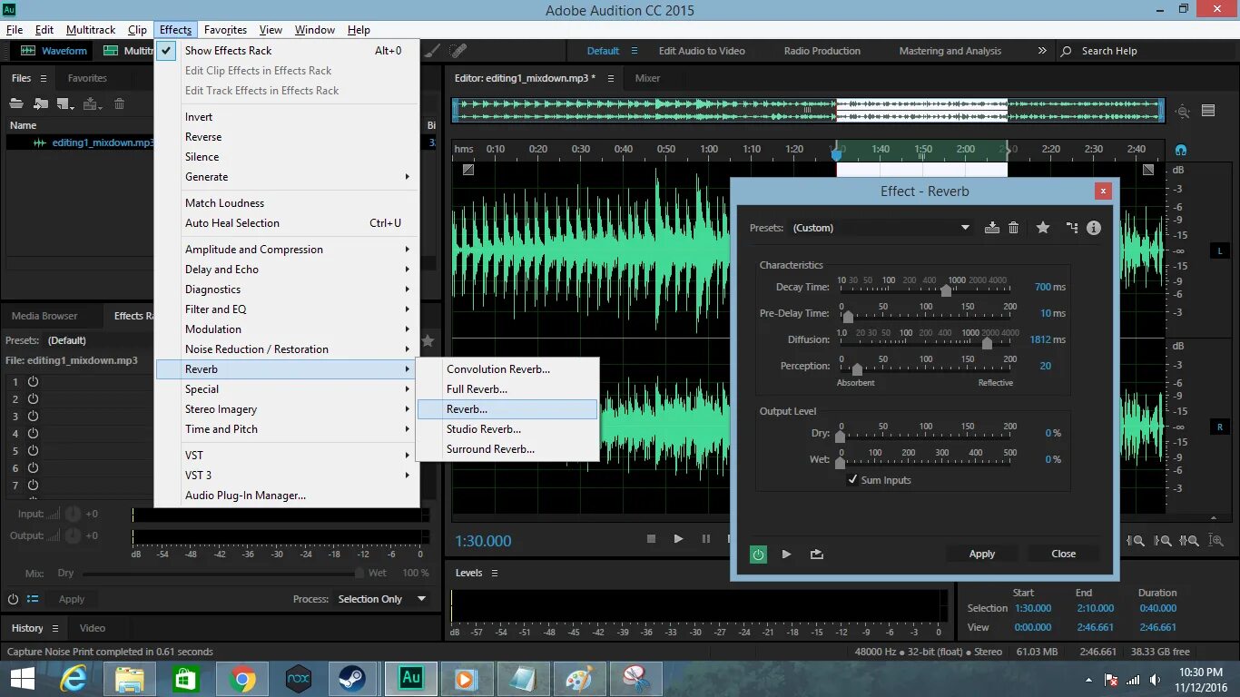Click the headphone icon at timeline end
Viewport: 1240px width, 697px height.
coord(1181,150)
